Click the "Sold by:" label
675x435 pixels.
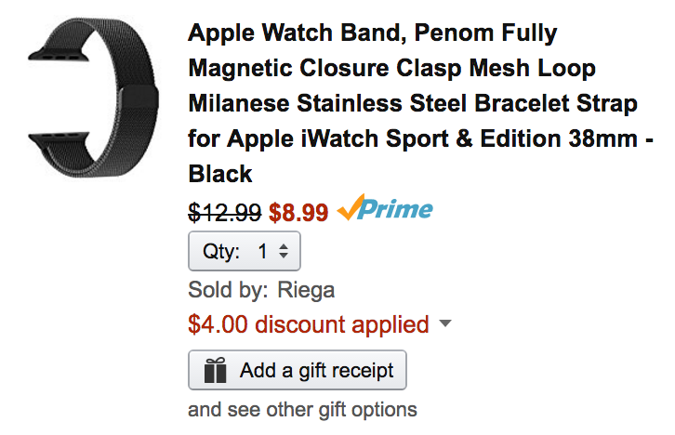pos(229,289)
